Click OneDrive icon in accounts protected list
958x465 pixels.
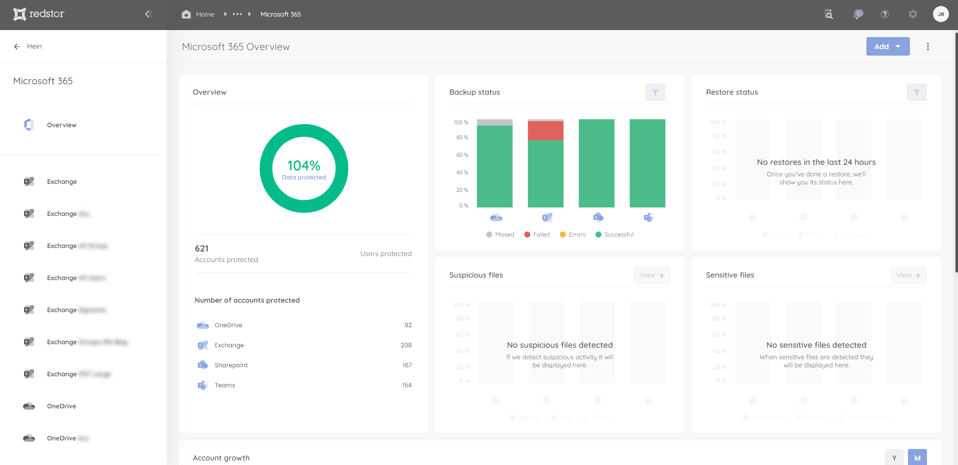coord(202,325)
